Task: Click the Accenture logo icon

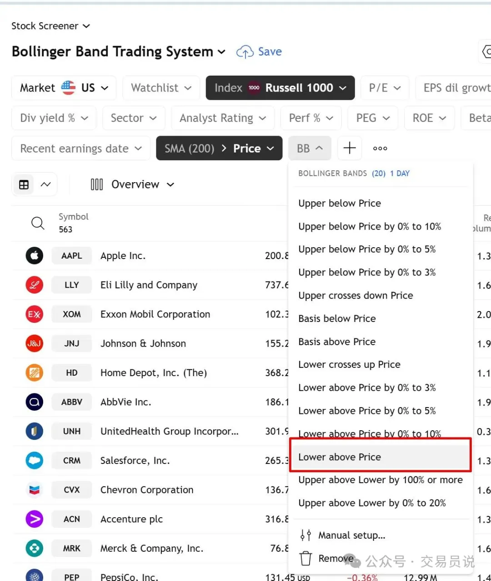Action: (35, 519)
